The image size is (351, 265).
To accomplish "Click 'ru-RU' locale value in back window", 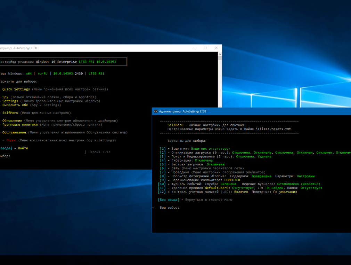I will pos(42,73).
